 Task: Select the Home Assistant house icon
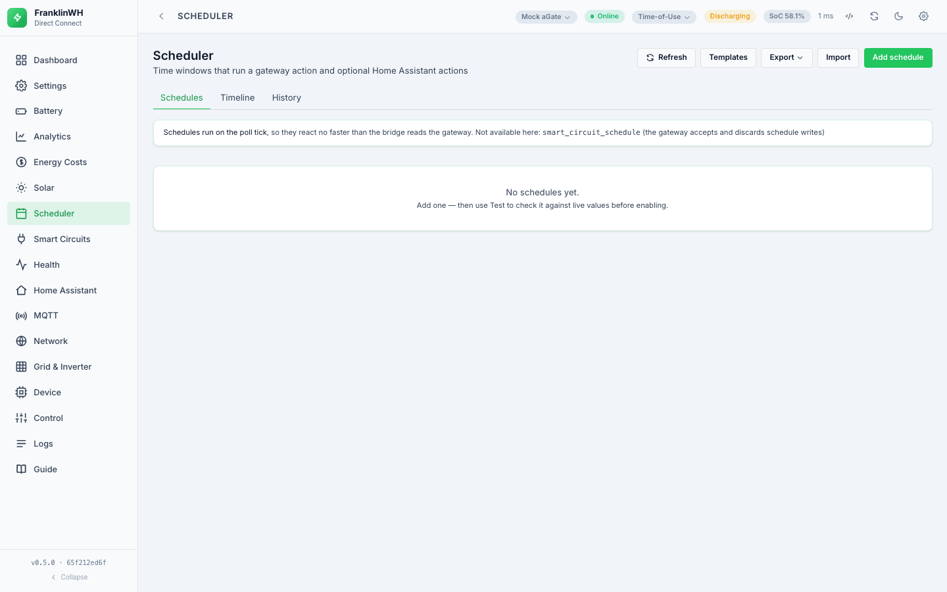click(x=21, y=290)
